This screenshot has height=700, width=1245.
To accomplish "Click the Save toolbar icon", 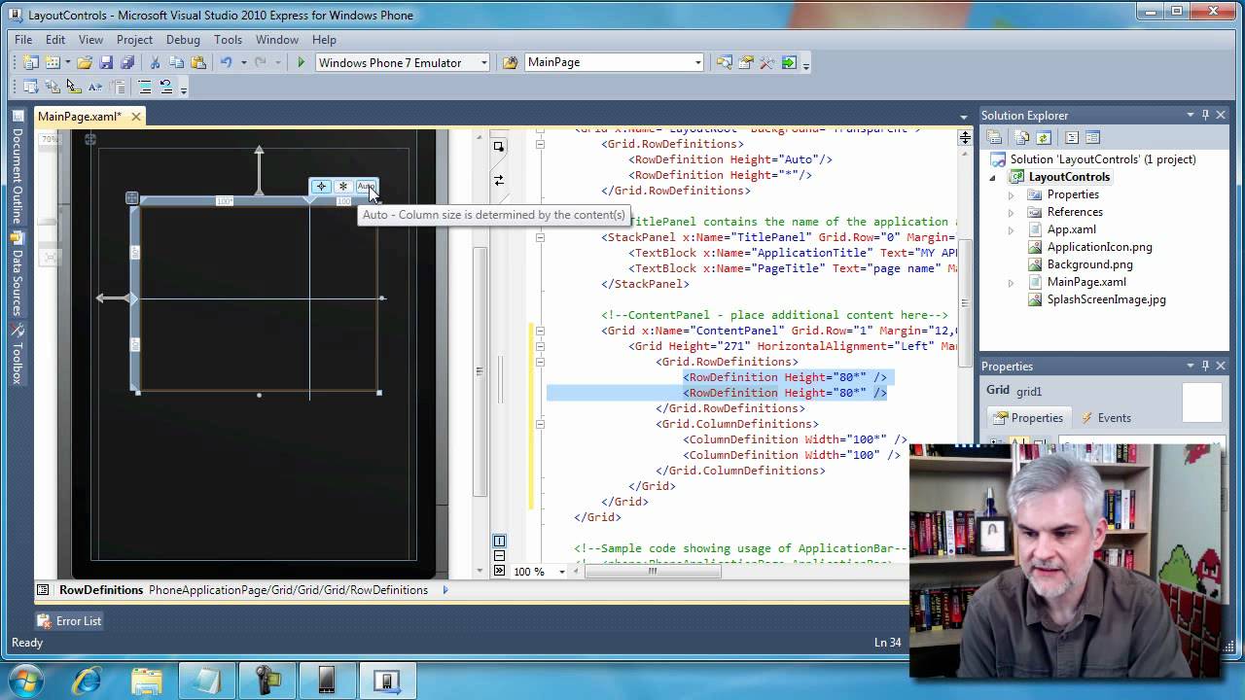I will [106, 62].
